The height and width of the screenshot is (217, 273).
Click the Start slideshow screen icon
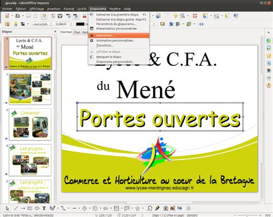pyautogui.click(x=236, y=16)
